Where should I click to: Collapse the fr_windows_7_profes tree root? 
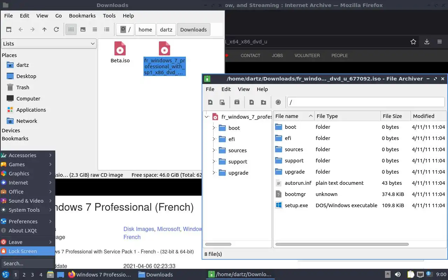pos(207,117)
